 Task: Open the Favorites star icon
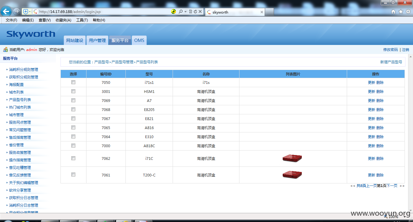(x=401, y=11)
